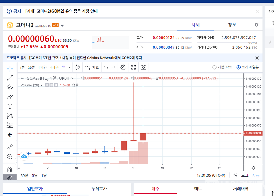This screenshot has width=274, height=196.
Task: Select the 트레이딩뷰 radio button
Action: click(x=238, y=67)
